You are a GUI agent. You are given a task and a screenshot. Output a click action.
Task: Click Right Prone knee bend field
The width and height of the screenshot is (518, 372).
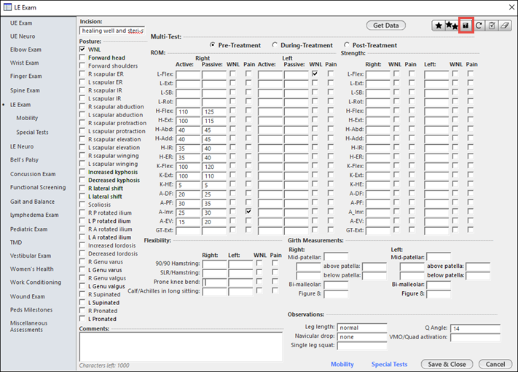[x=215, y=282]
